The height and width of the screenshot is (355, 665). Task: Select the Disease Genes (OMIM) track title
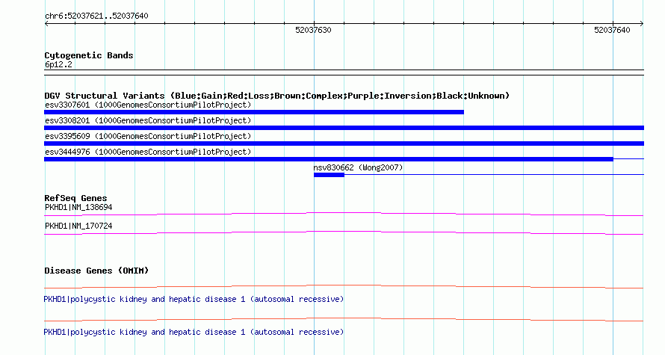96,271
